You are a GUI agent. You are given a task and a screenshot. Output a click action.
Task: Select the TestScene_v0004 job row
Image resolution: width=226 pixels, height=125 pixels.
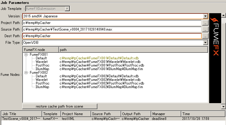click(x=113, y=119)
